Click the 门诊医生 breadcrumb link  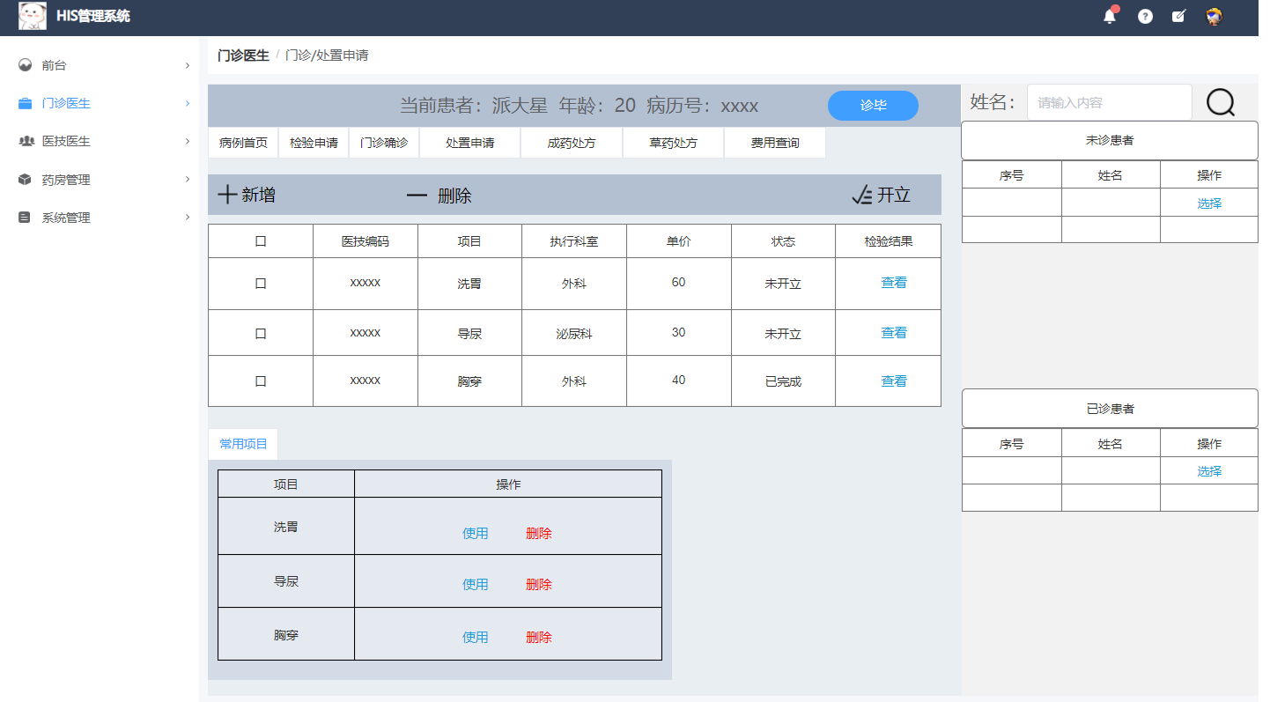pos(243,55)
